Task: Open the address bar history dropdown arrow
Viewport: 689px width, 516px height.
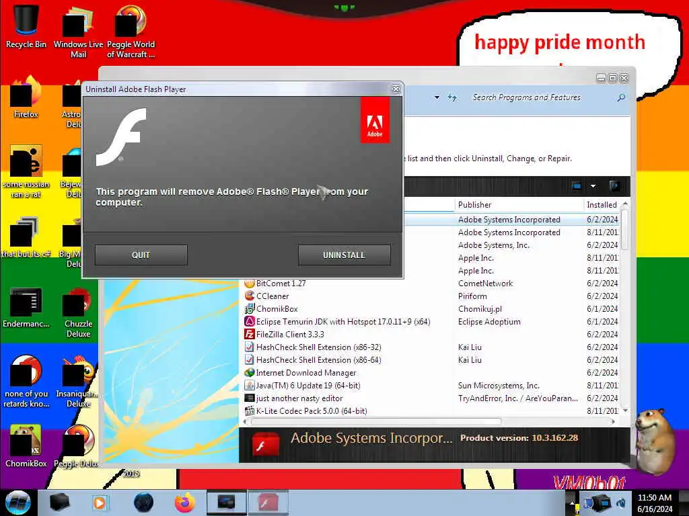Action: 437,97
